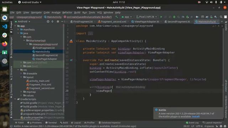Open the Build Variants side tab

coord(11,110)
